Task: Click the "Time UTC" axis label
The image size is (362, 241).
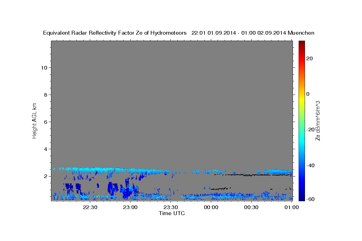Action: 172,213
